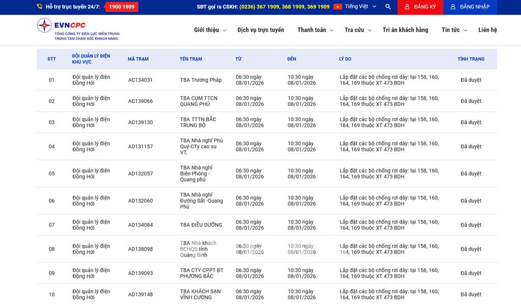
Task: Expand the Tra cứu menu
Action: tap(358, 30)
